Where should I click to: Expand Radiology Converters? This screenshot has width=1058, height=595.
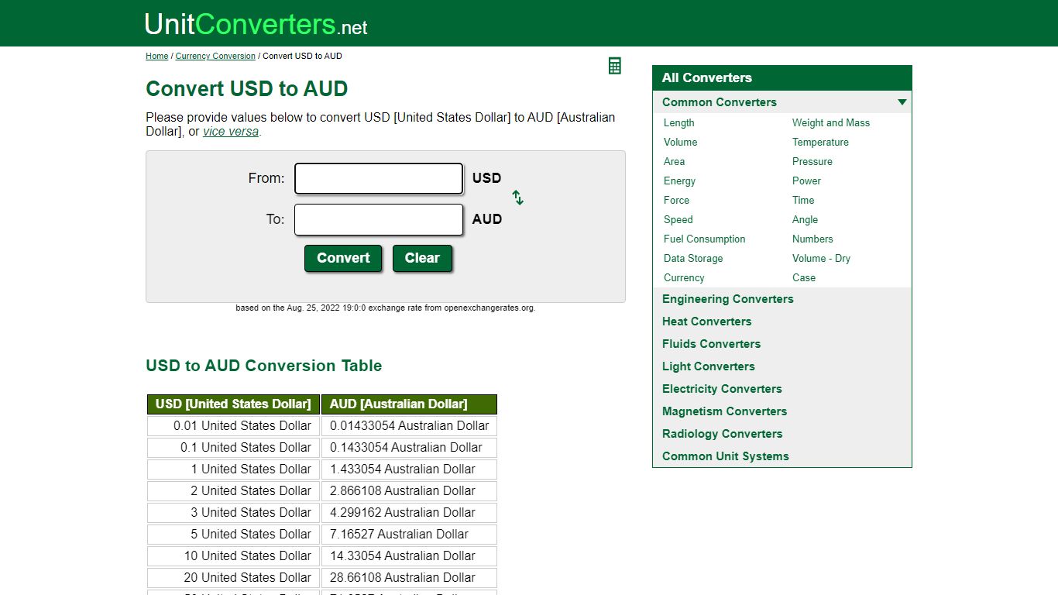(722, 434)
